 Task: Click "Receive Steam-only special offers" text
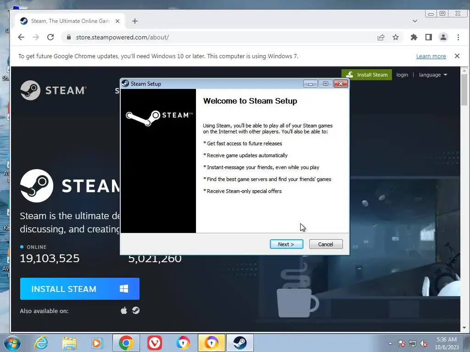[x=244, y=191]
